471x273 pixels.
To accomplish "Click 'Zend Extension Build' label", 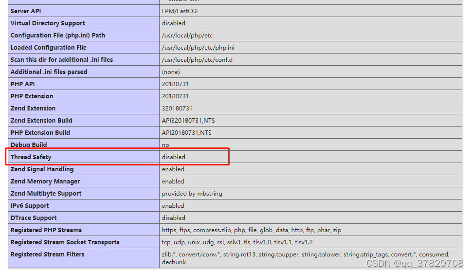I will click(x=41, y=120).
